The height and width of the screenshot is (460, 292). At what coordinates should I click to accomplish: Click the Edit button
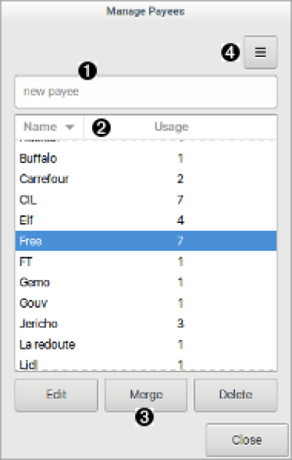point(56,395)
